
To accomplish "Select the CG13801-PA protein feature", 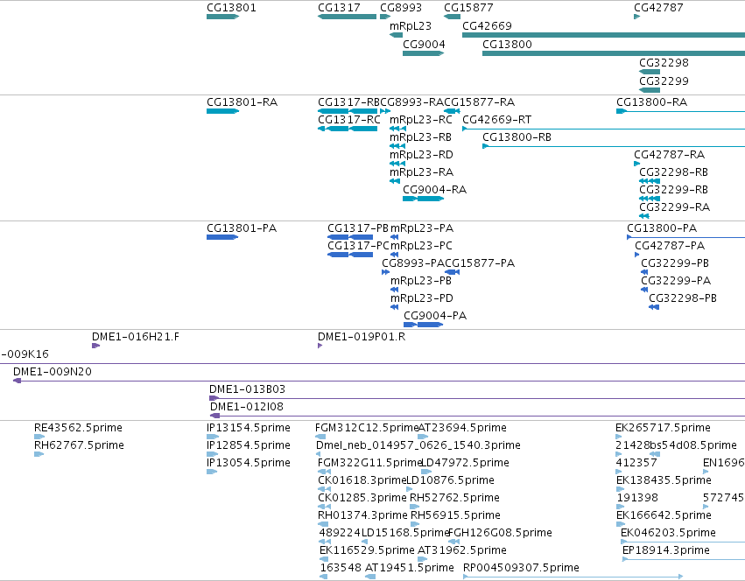I will pyautogui.click(x=222, y=237).
